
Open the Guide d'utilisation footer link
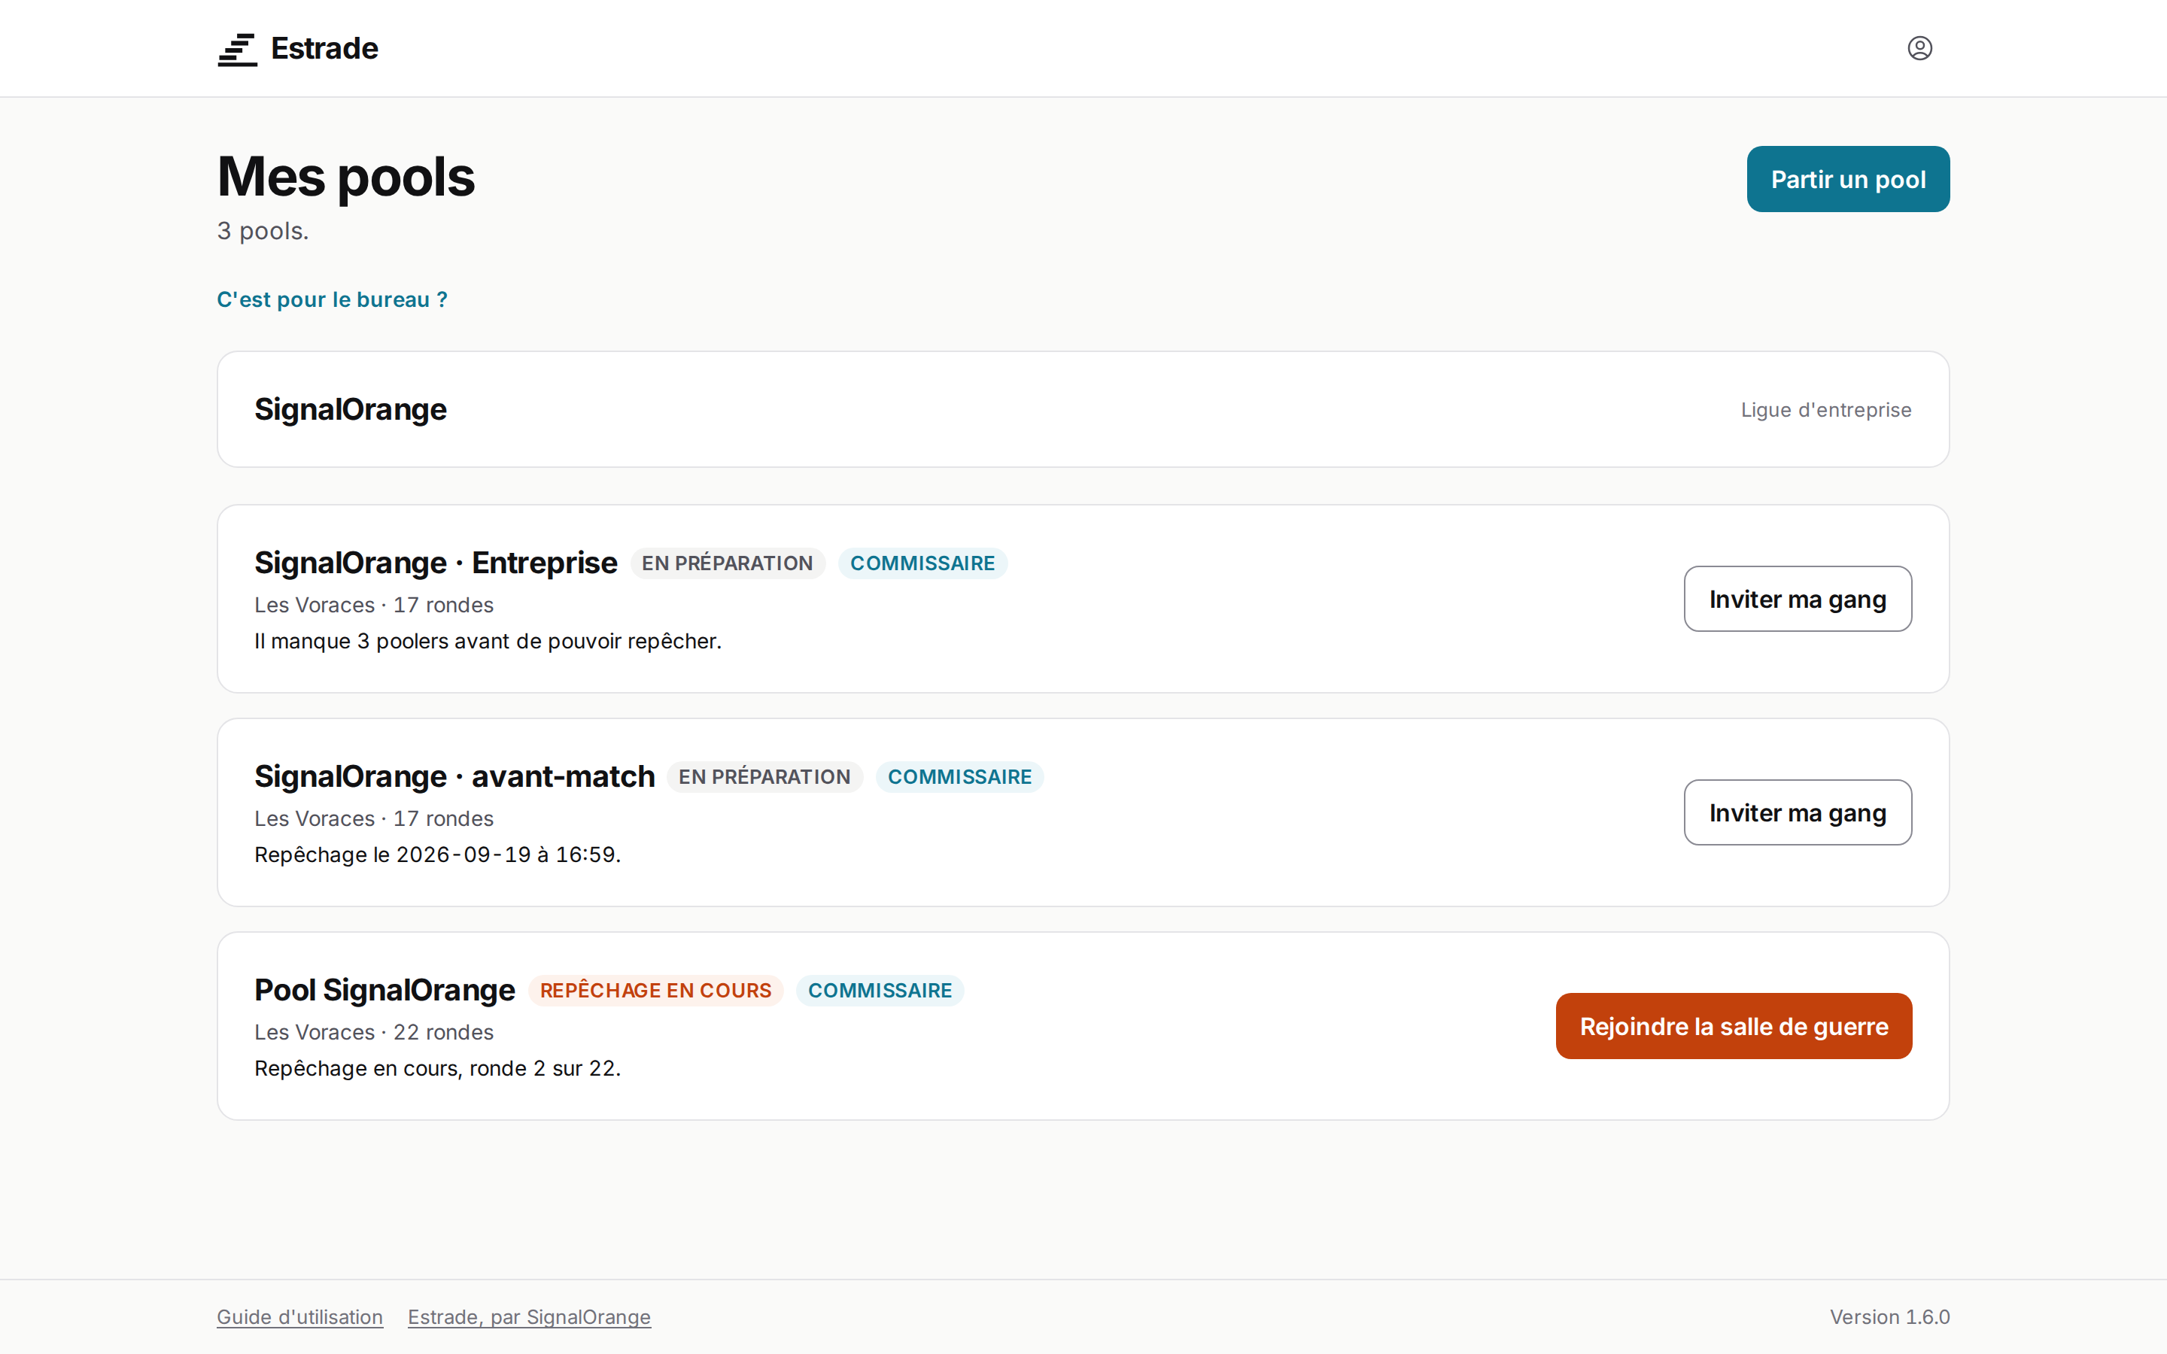coord(300,1316)
